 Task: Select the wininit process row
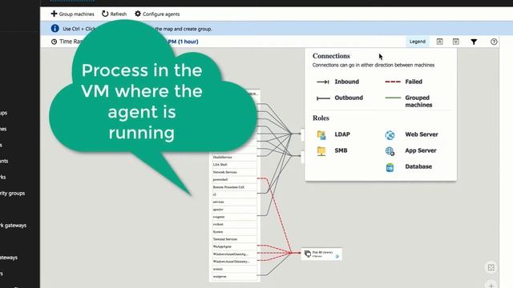(x=234, y=269)
